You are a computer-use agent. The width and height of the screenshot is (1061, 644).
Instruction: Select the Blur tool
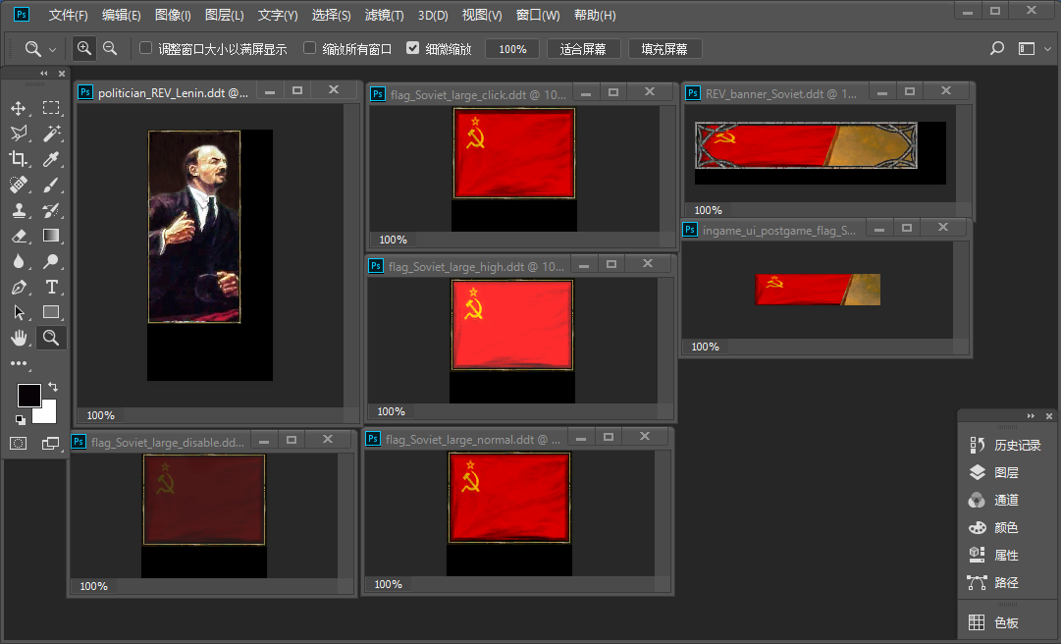pyautogui.click(x=19, y=261)
